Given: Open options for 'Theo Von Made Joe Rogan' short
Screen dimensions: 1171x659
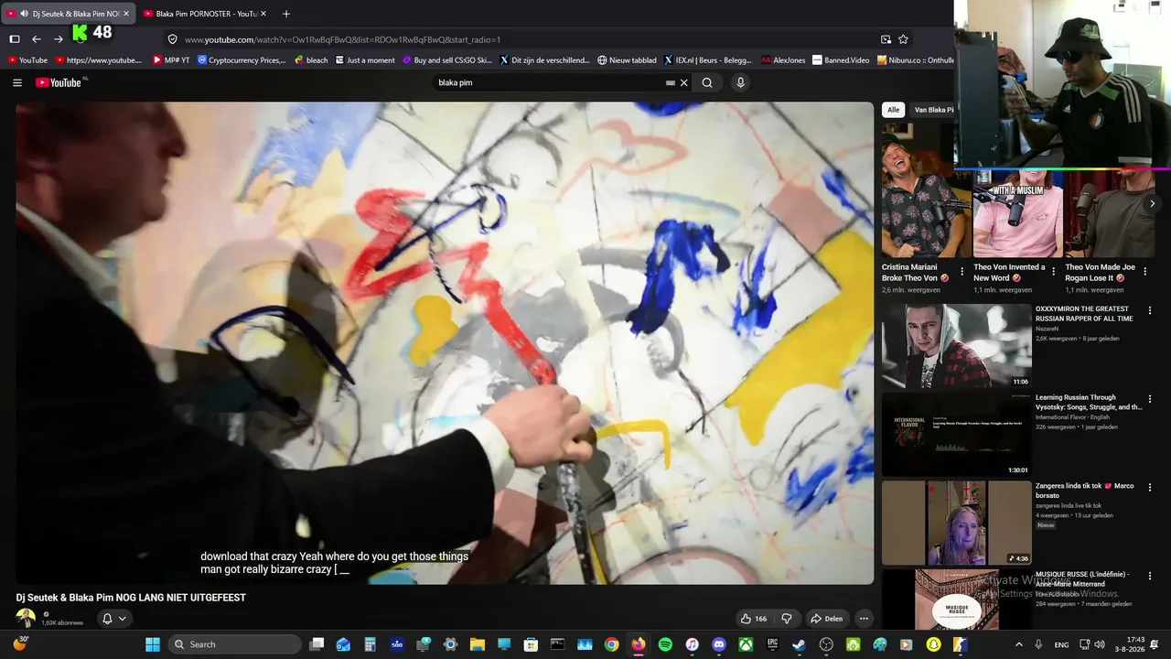Looking at the screenshot, I should tap(1145, 272).
